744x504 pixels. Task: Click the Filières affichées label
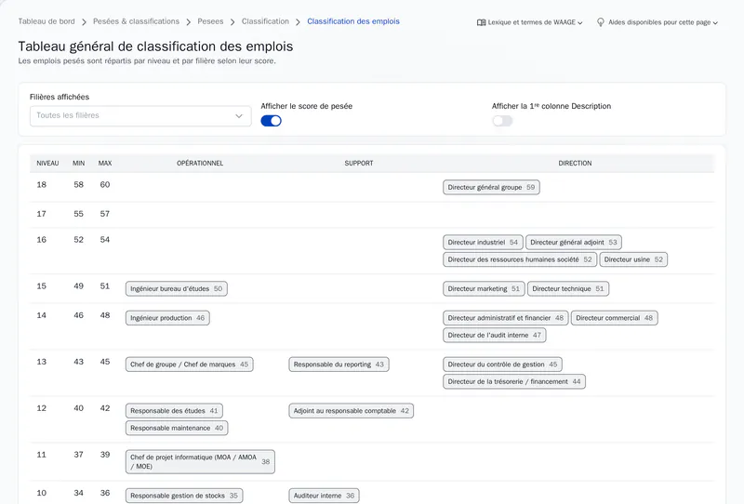click(60, 97)
